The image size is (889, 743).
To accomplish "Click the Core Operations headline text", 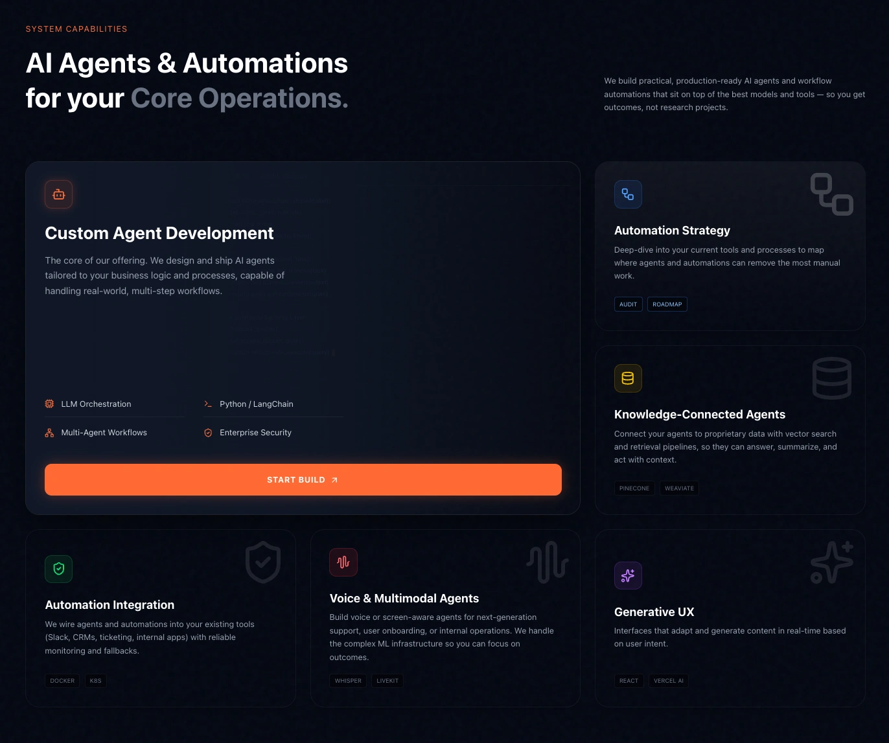I will (240, 98).
